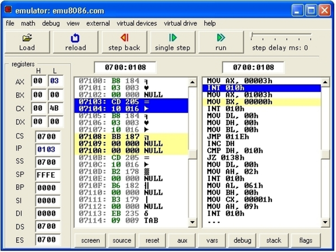Open the virtual devices menu
Image resolution: width=336 pixels, height=252 pixels.
click(x=137, y=23)
